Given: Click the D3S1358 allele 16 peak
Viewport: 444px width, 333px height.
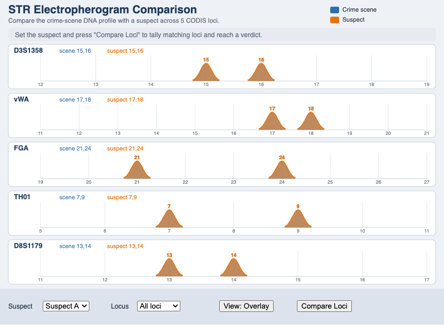Looking at the screenshot, I should [261, 72].
